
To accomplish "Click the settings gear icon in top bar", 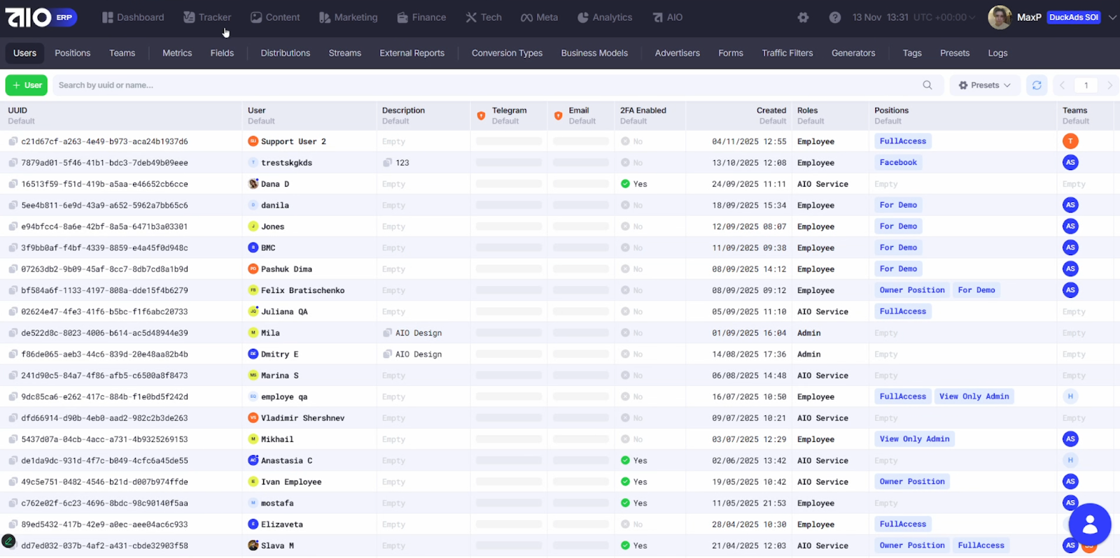I will 803,17.
